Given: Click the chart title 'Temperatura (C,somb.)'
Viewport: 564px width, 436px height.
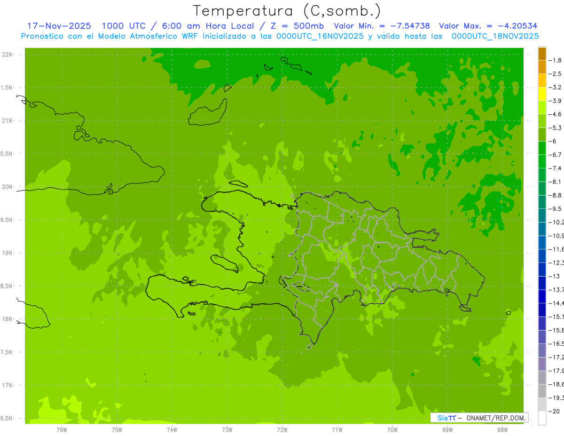Looking at the screenshot, I should coord(287,10).
